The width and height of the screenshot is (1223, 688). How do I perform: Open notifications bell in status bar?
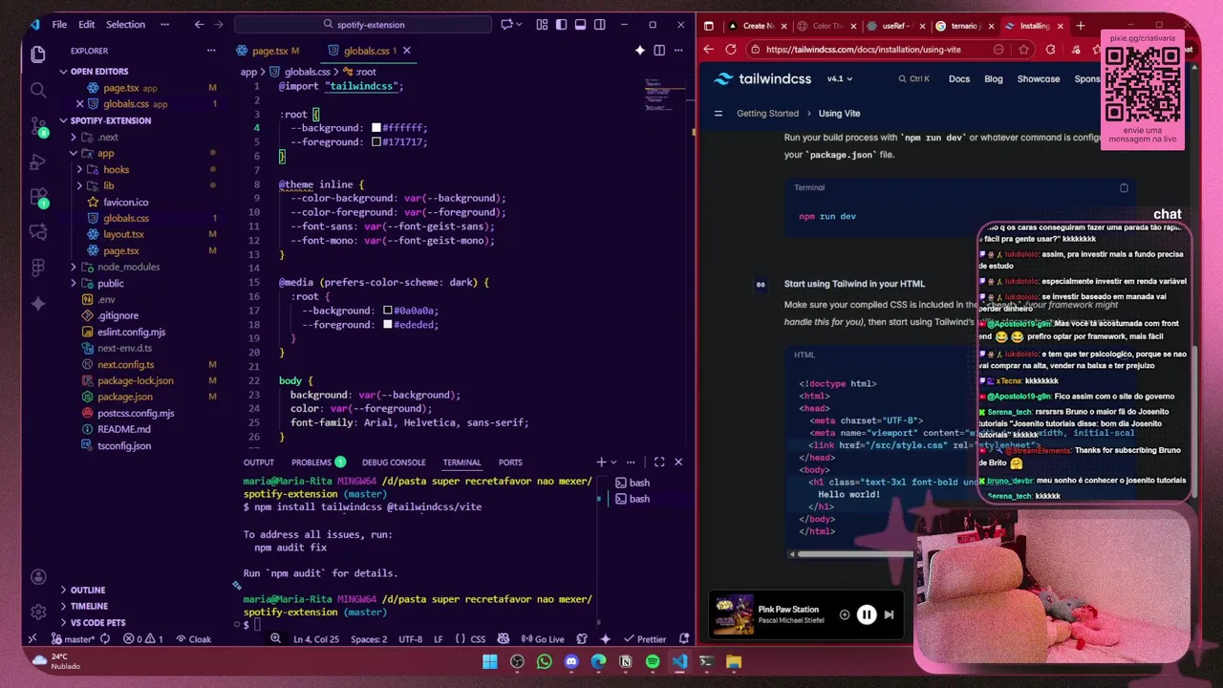[684, 639]
